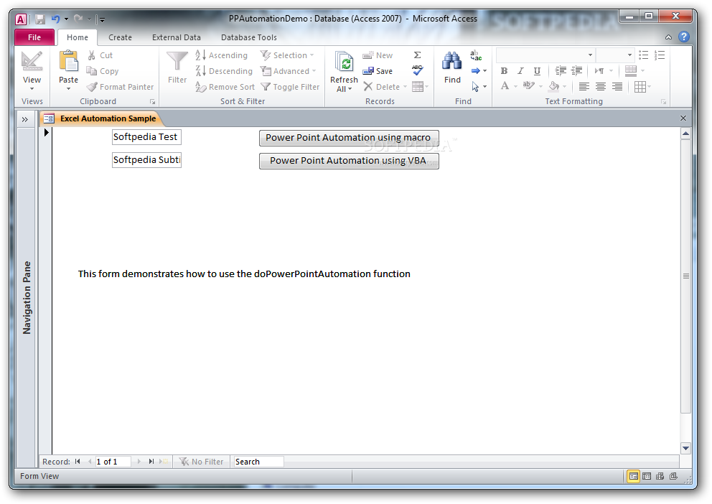Click Power Point Automation using VBA button

click(x=349, y=161)
